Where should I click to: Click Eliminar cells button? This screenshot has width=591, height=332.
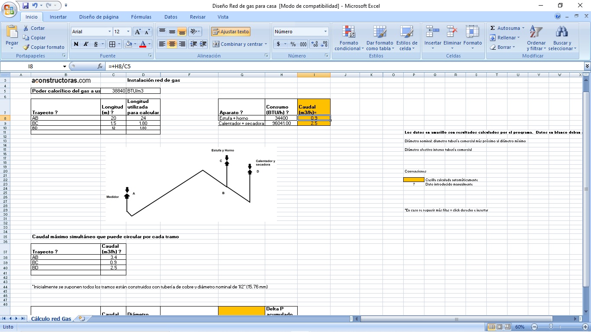click(452, 38)
